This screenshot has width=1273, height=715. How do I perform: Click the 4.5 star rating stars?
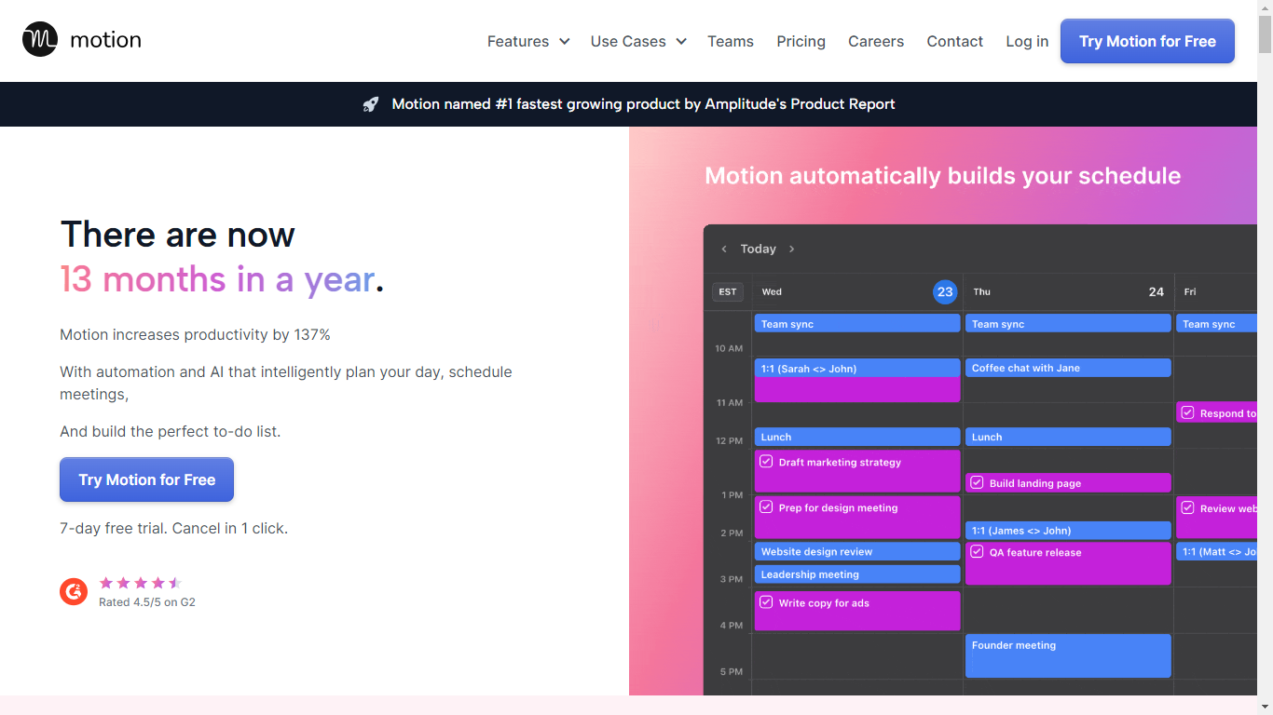click(140, 583)
